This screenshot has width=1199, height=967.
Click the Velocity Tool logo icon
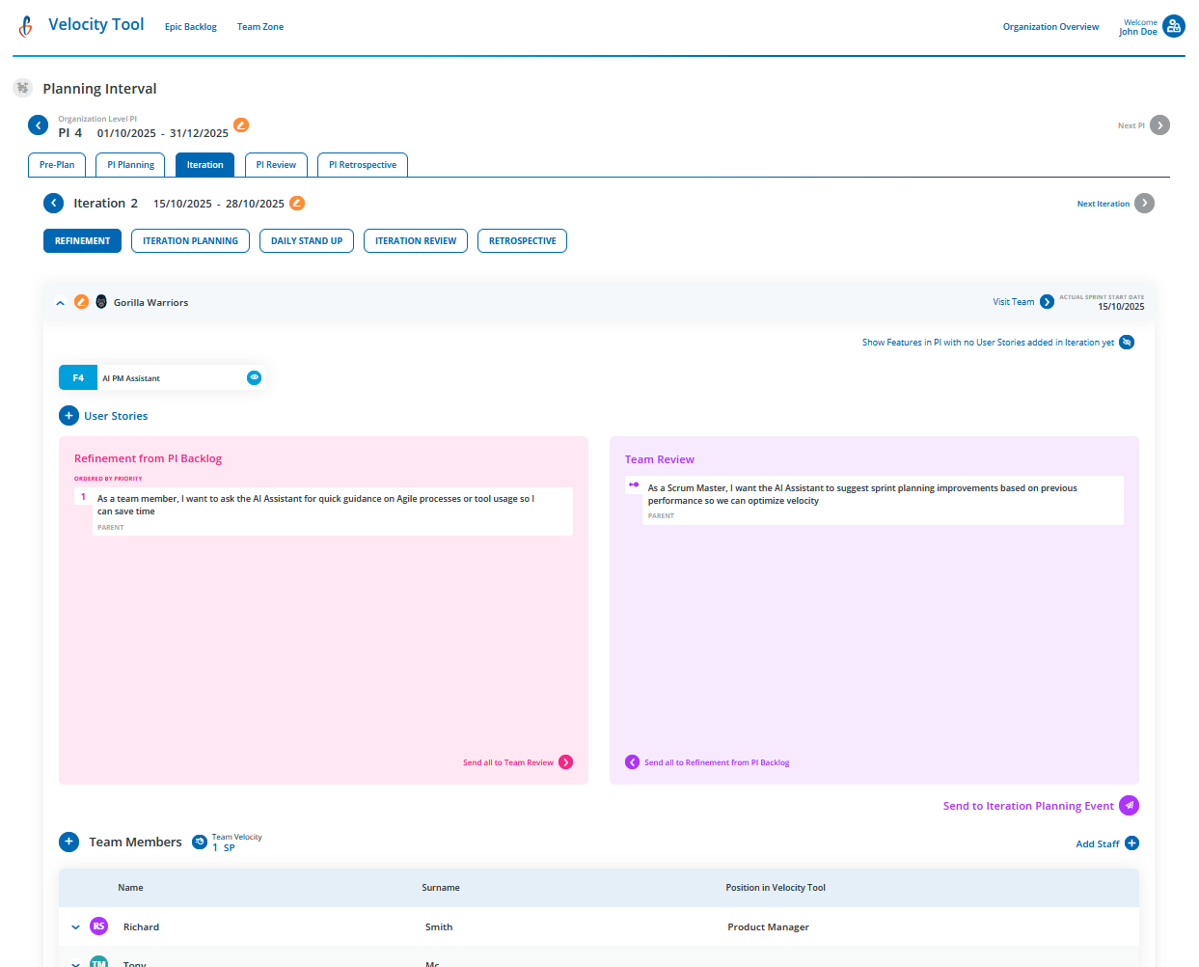coord(26,26)
